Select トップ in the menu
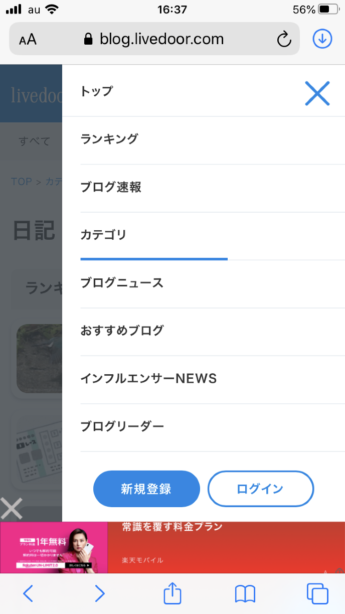The height and width of the screenshot is (614, 345). tap(97, 91)
